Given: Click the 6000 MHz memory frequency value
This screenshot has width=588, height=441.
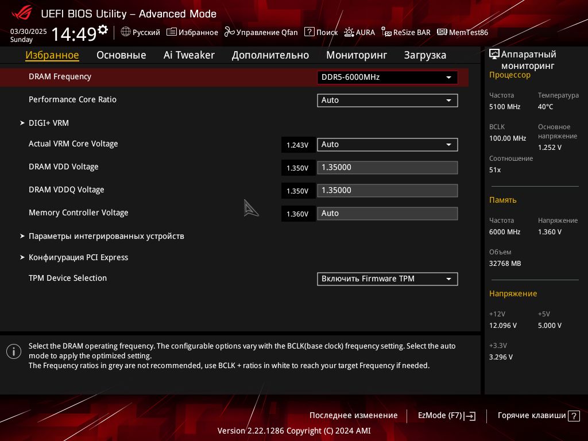Looking at the screenshot, I should pos(505,232).
